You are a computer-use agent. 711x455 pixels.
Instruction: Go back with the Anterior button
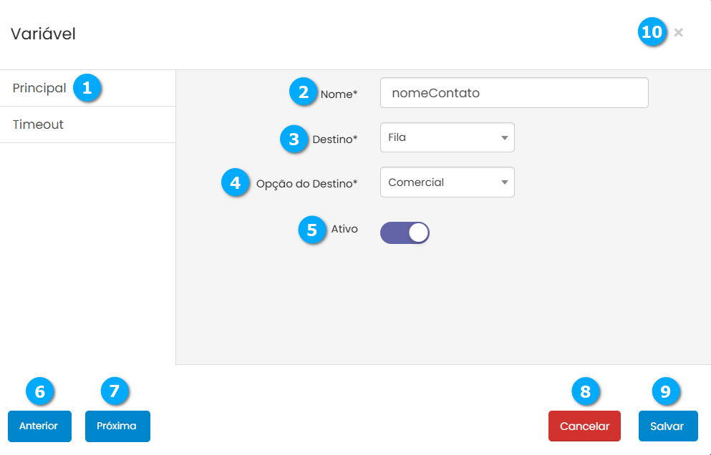39,426
